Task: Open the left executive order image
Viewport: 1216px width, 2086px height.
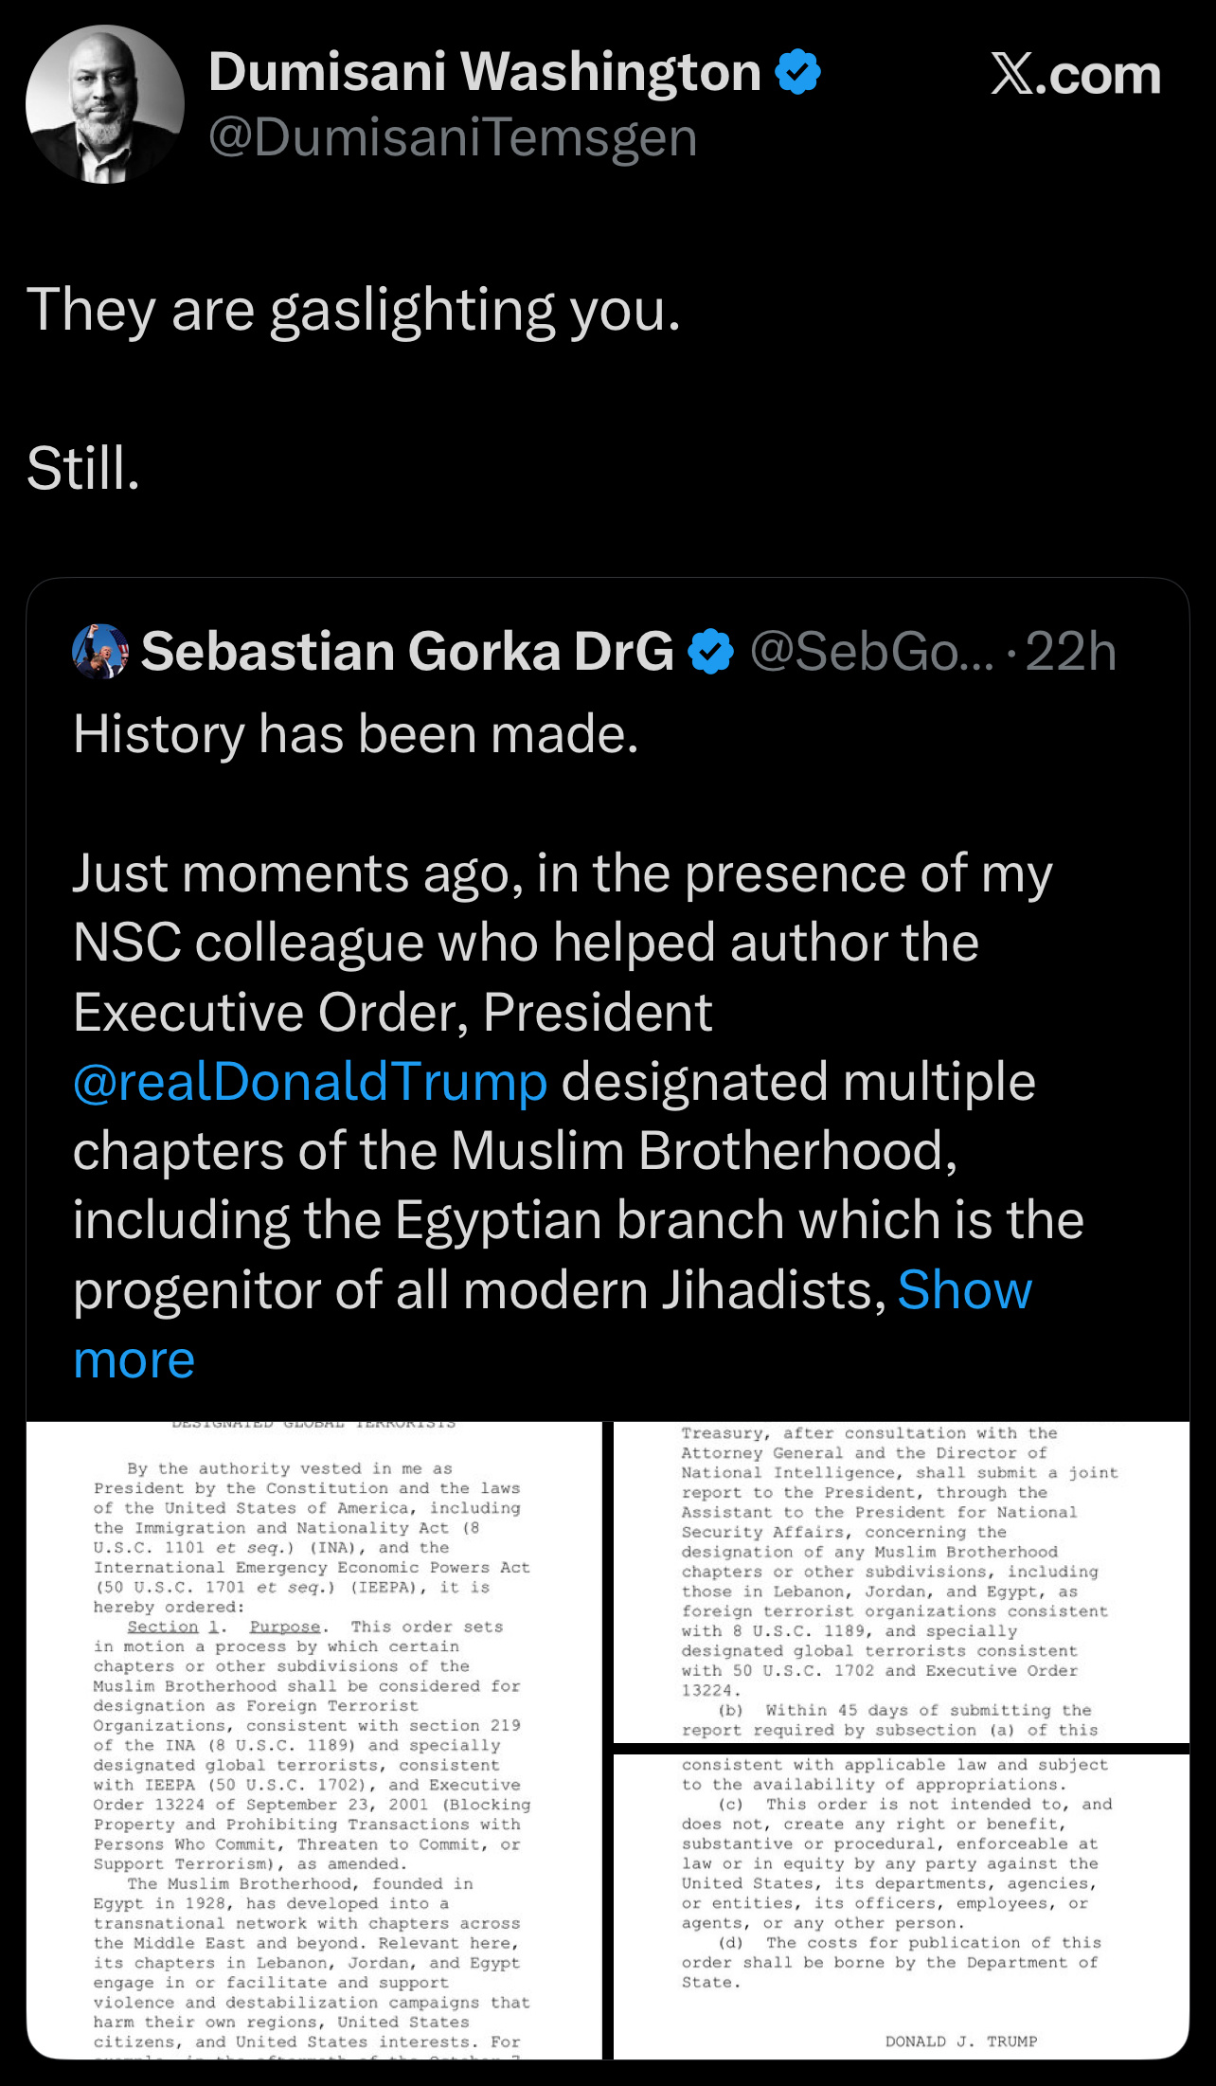Action: [x=314, y=1739]
